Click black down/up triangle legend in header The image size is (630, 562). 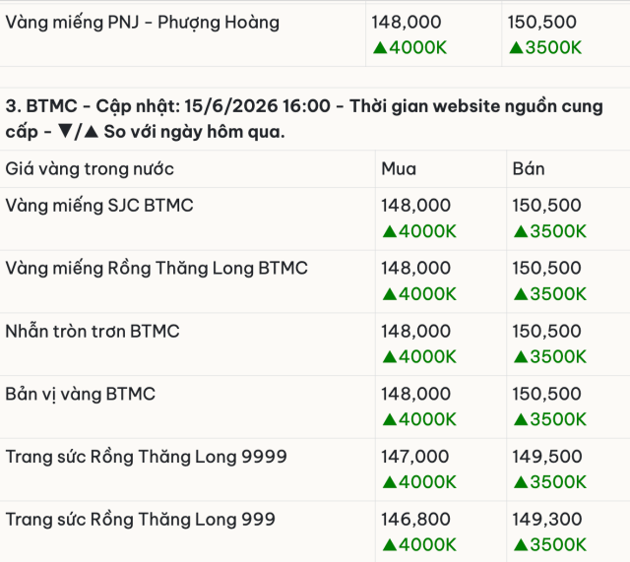pyautogui.click(x=79, y=131)
